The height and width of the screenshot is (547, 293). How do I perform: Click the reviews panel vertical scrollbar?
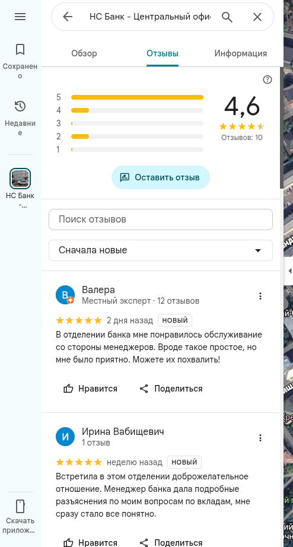[x=282, y=128]
